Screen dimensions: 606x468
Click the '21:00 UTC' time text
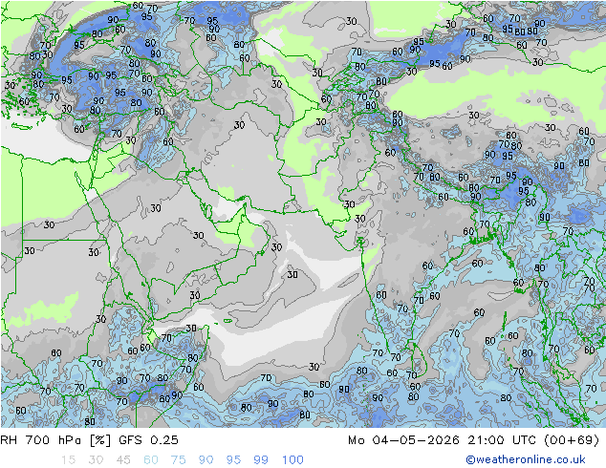point(502,440)
